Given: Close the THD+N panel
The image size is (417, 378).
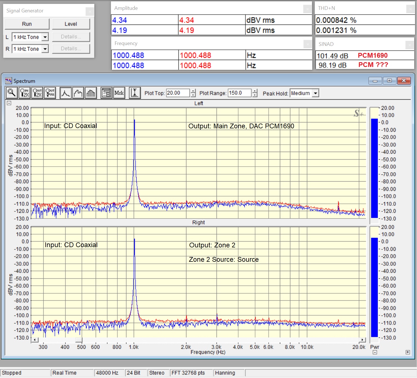Looking at the screenshot, I should pyautogui.click(x=411, y=9).
